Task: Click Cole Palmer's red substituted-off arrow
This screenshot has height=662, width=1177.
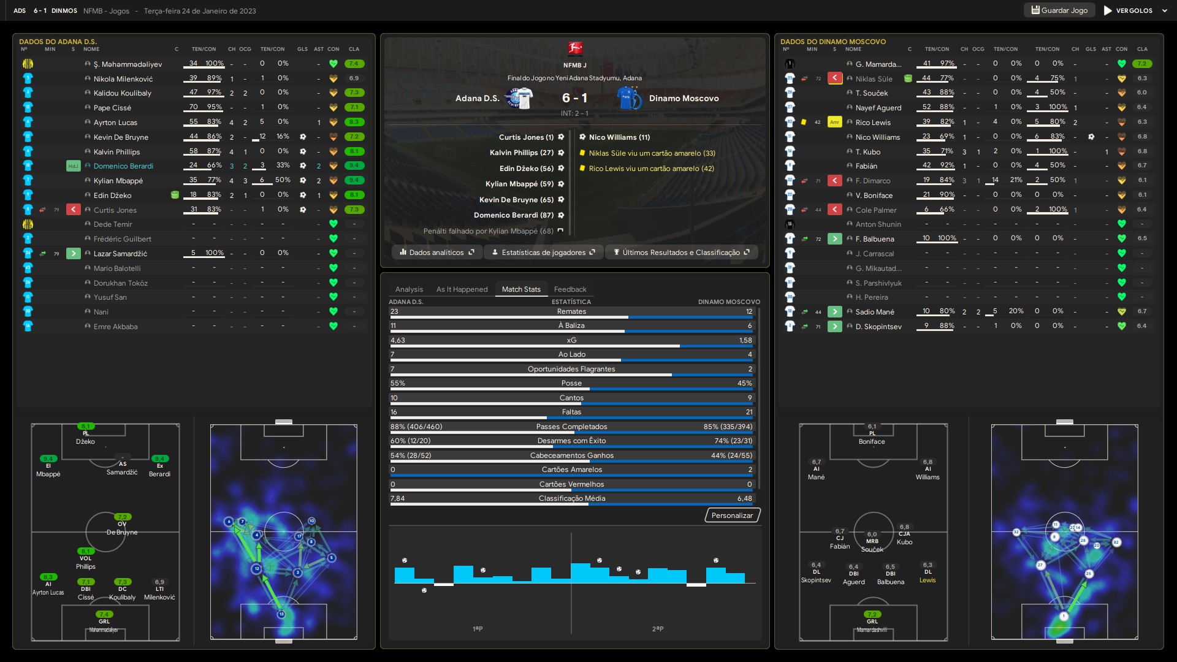Action: click(x=835, y=210)
